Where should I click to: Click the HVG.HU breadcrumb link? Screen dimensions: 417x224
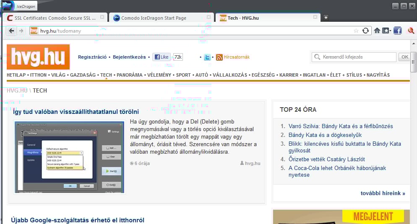click(x=17, y=90)
